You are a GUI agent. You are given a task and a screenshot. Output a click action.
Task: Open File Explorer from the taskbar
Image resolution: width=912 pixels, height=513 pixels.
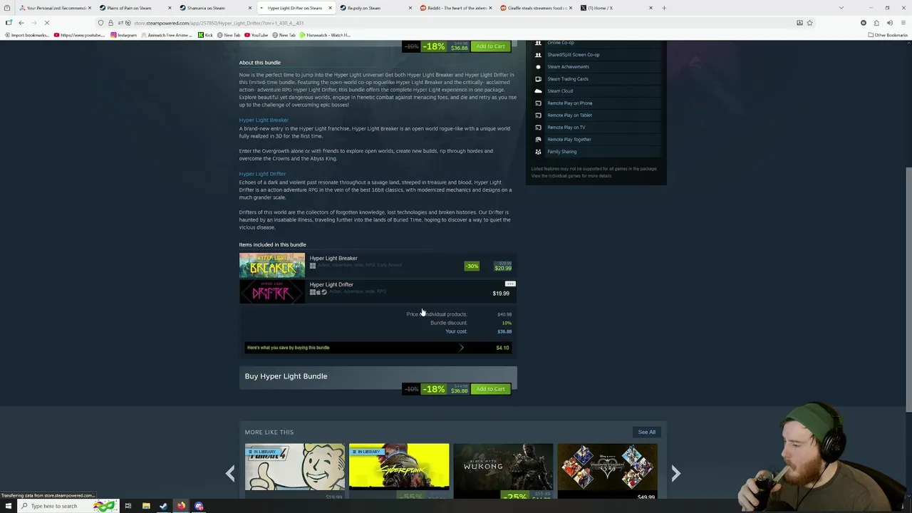[146, 506]
